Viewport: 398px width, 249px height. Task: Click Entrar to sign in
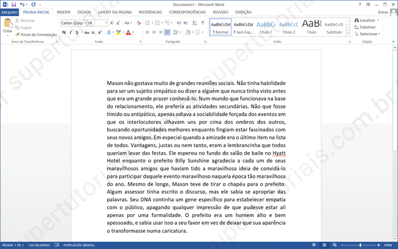[x=383, y=12]
